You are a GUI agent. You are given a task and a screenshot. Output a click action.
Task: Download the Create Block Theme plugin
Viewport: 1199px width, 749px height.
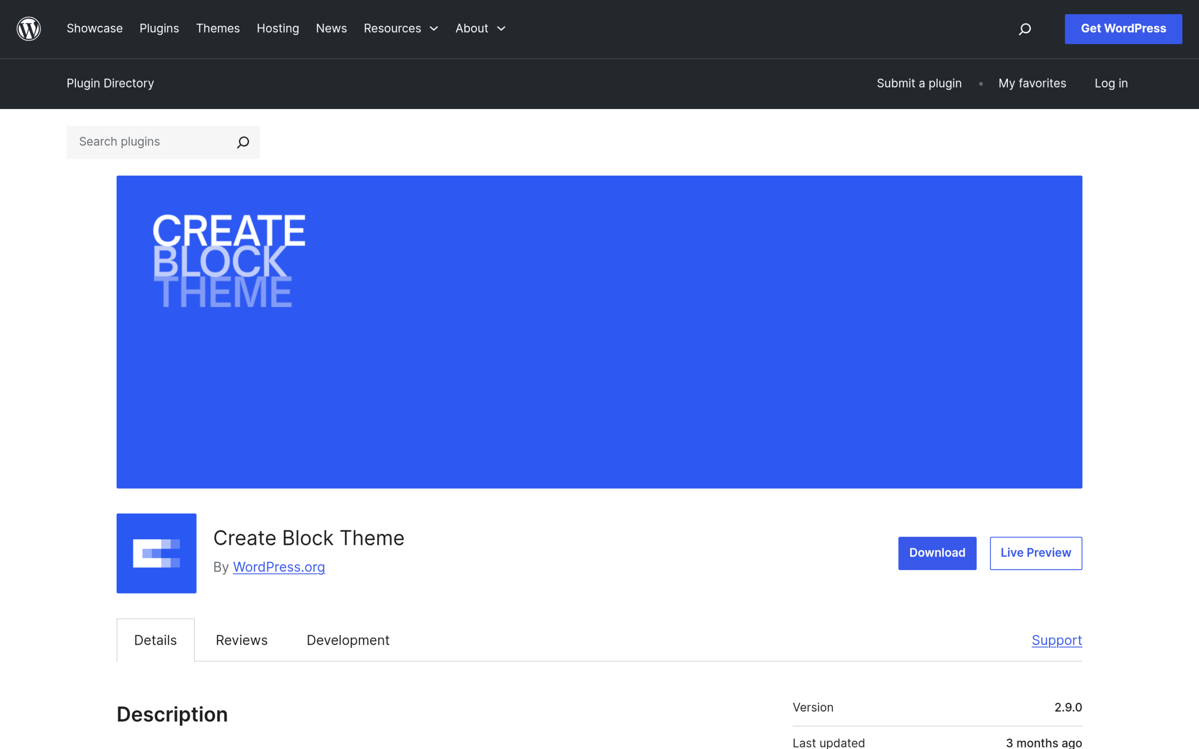[x=937, y=553]
